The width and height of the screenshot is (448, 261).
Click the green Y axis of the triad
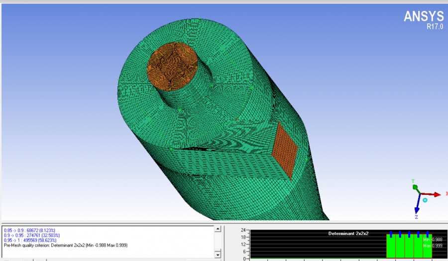click(x=414, y=186)
